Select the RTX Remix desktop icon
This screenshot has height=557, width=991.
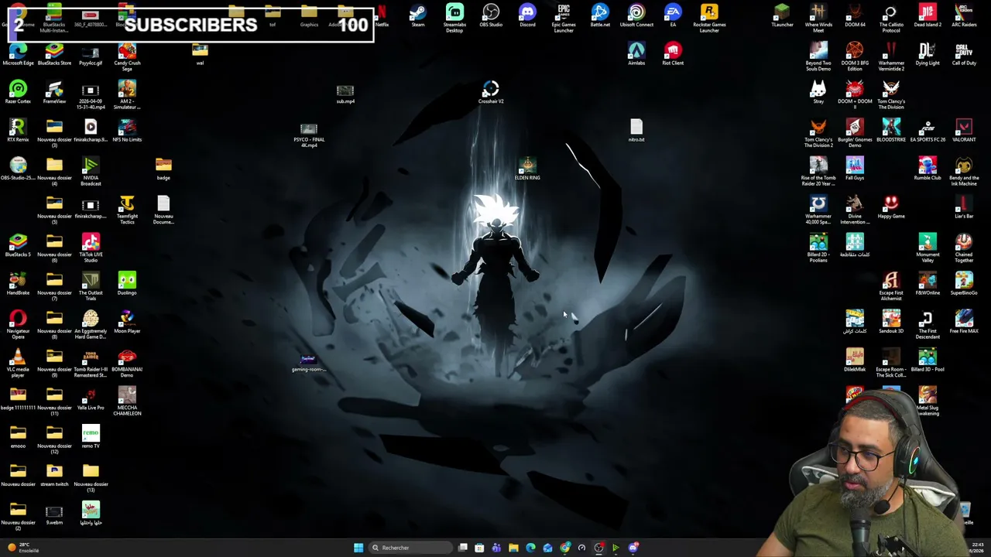(18, 131)
